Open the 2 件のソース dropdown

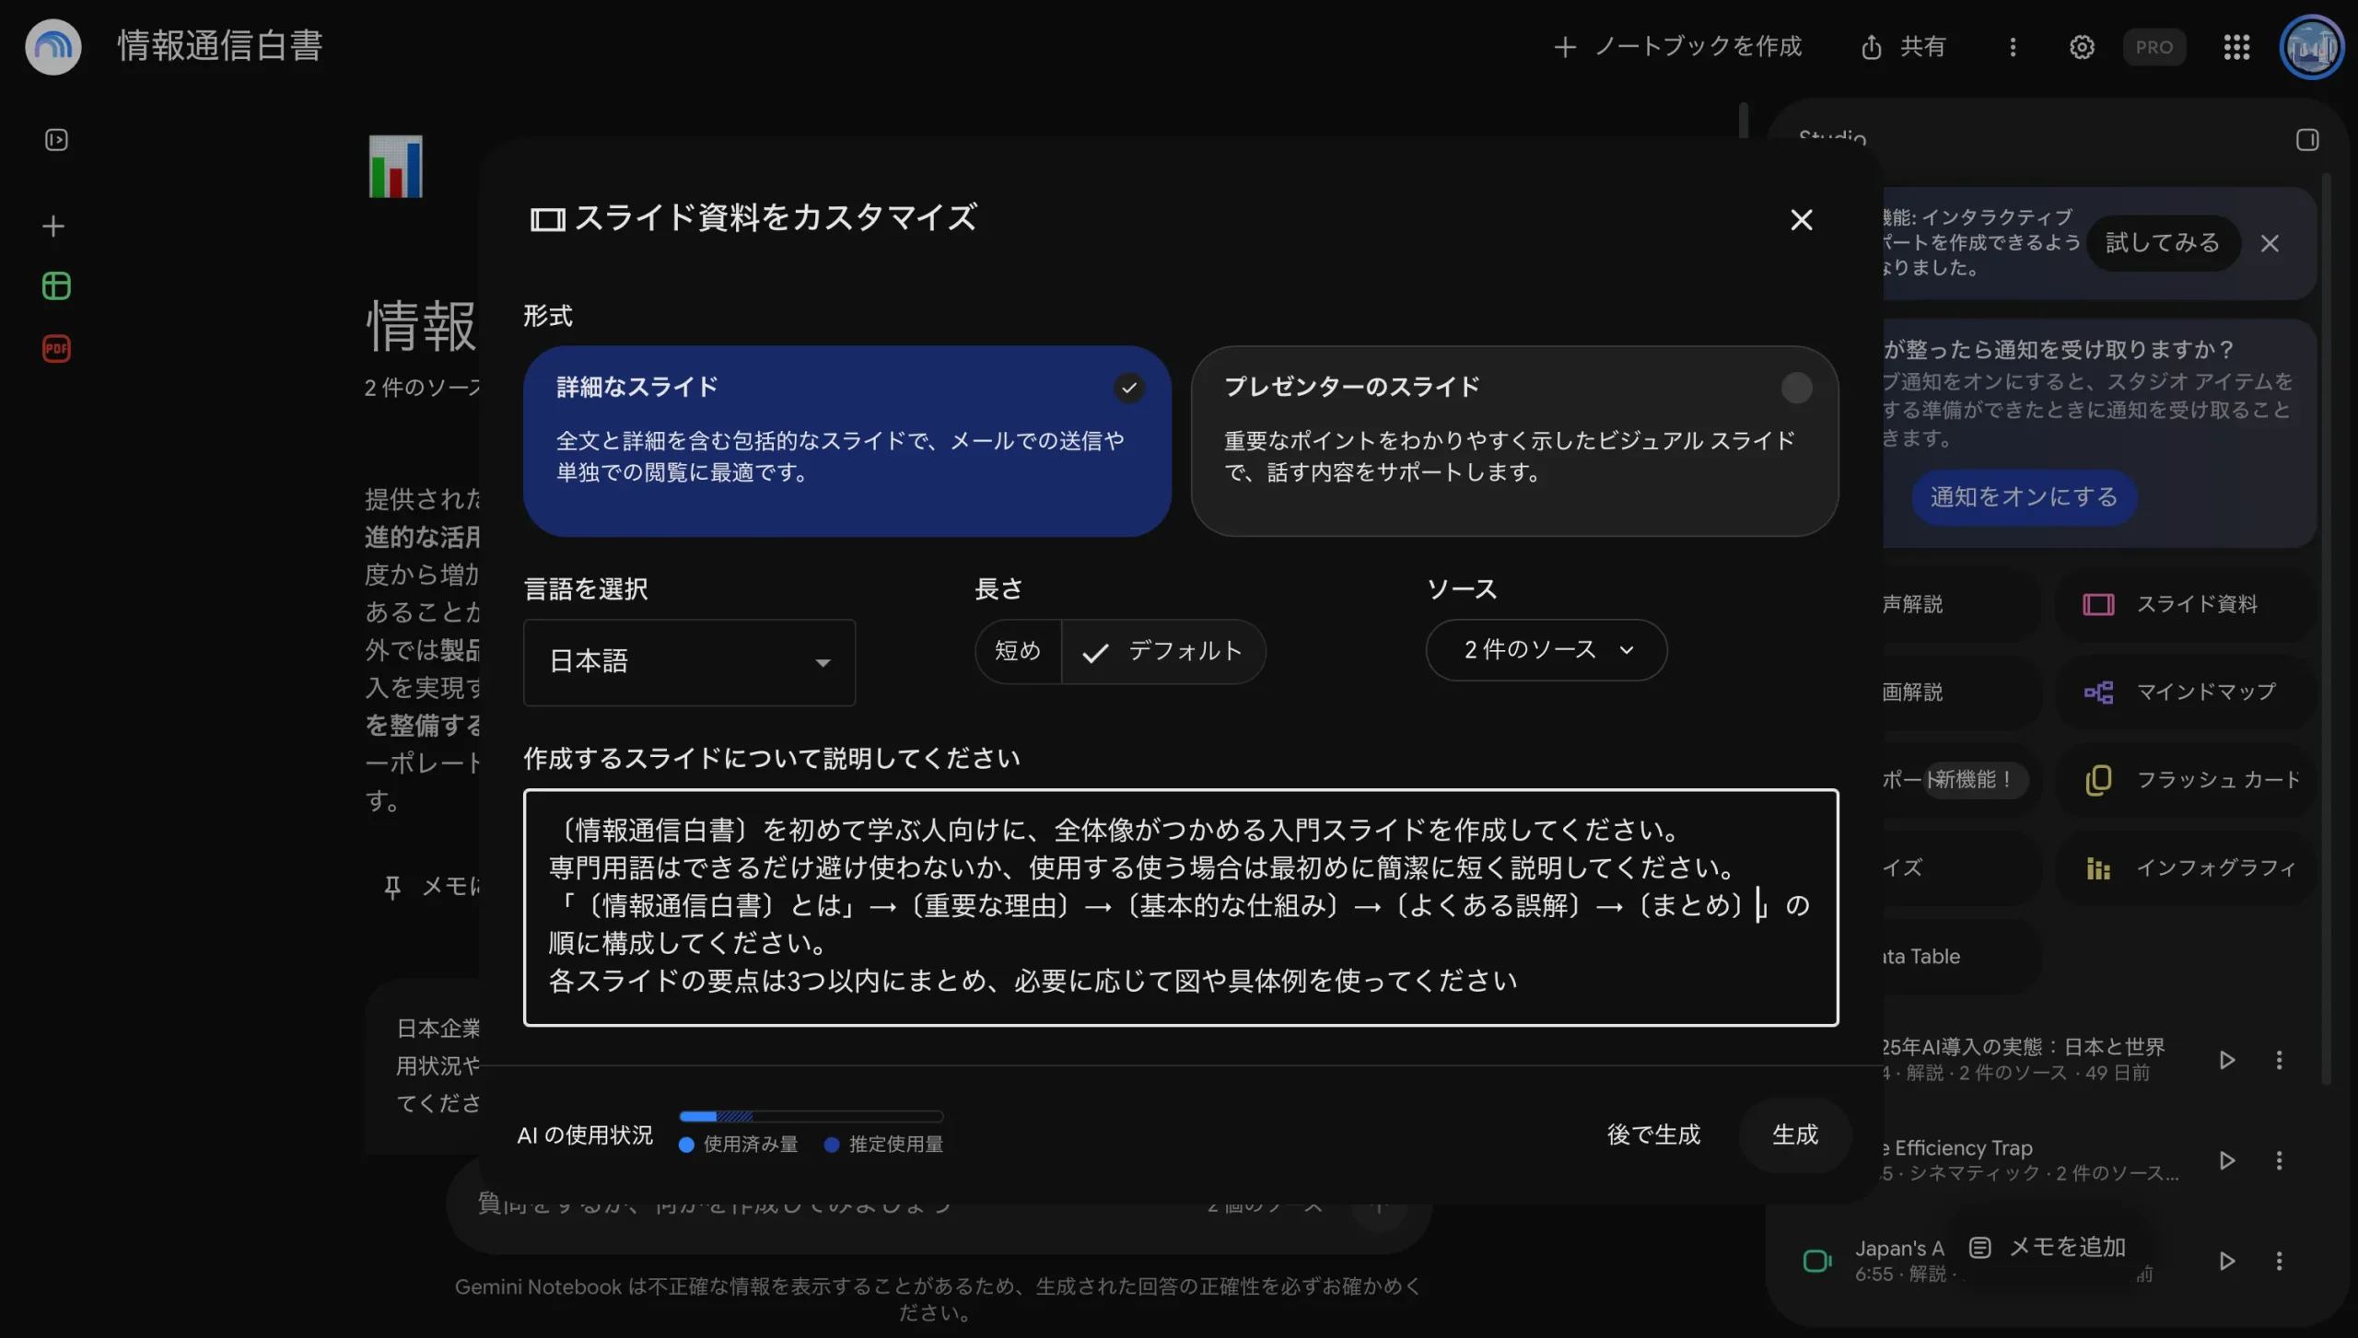pyautogui.click(x=1547, y=650)
